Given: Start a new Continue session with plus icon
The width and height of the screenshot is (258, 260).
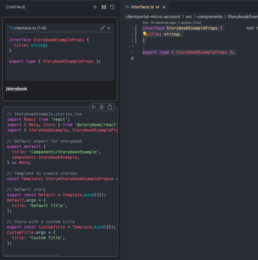Looking at the screenshot, I should tap(95, 7).
